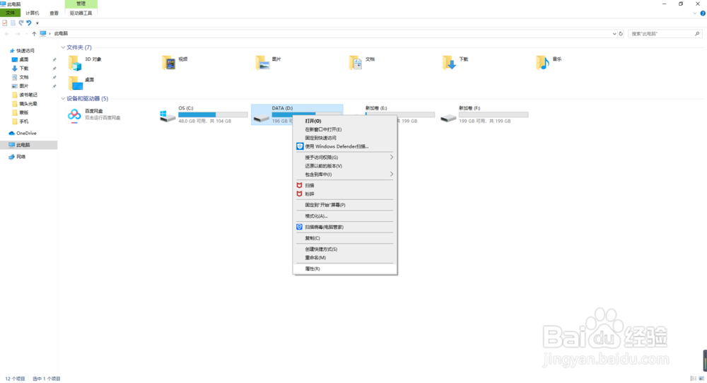Click McAfee 粉碎 shred entry
The image size is (707, 383).
[345, 194]
